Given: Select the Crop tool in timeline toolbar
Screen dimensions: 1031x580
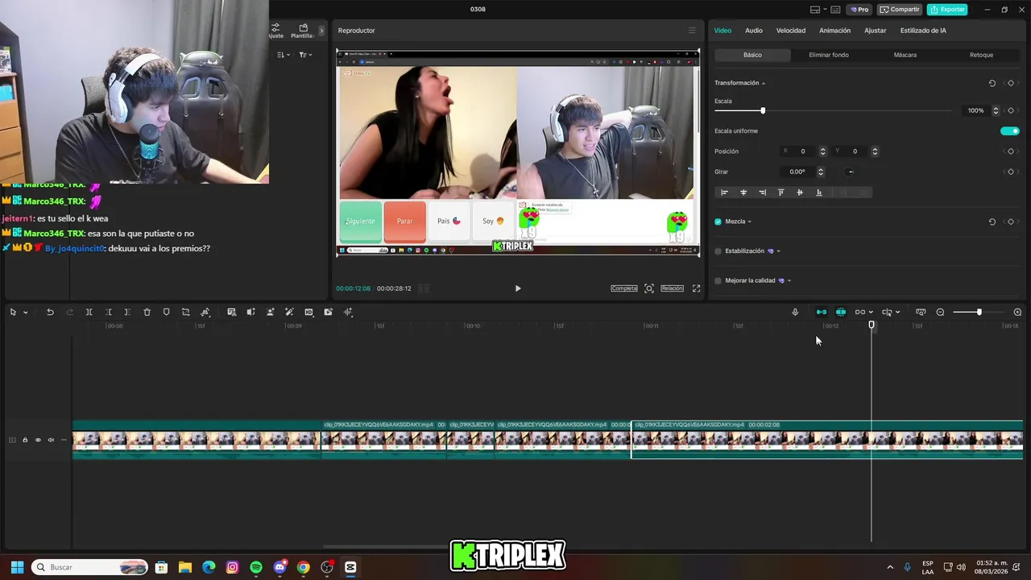Looking at the screenshot, I should coord(185,313).
